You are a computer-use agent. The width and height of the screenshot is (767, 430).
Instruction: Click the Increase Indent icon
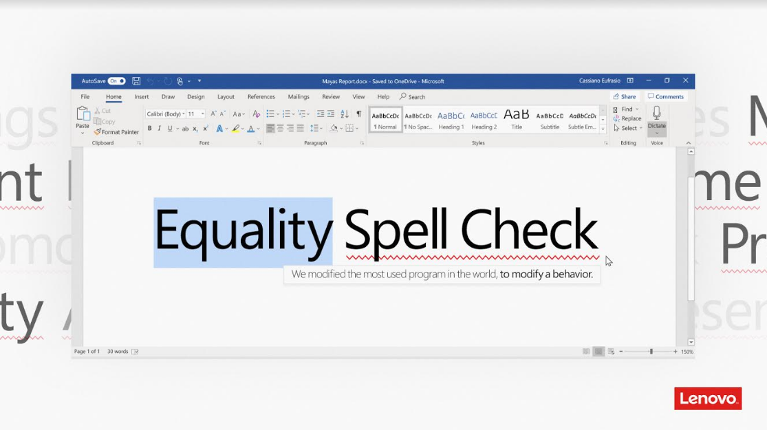pos(331,114)
